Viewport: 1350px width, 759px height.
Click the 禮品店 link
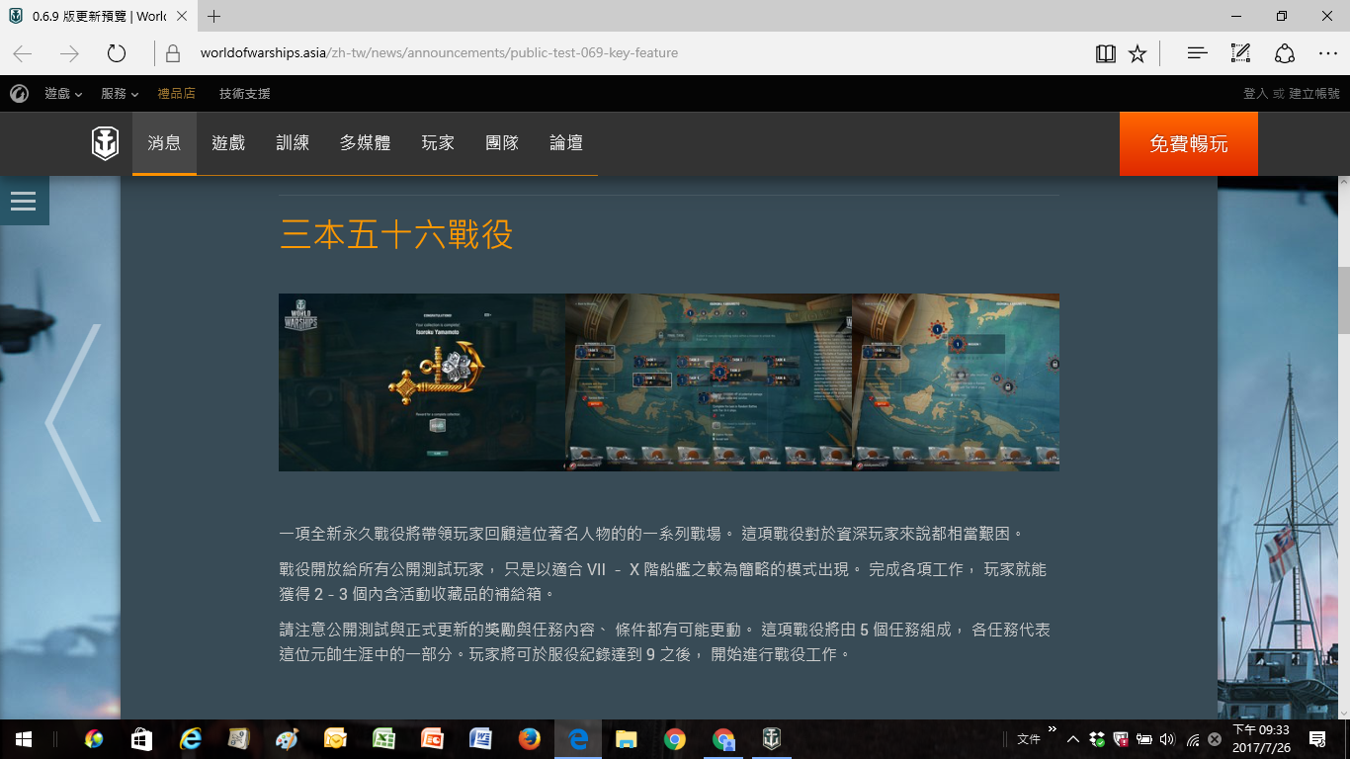176,94
